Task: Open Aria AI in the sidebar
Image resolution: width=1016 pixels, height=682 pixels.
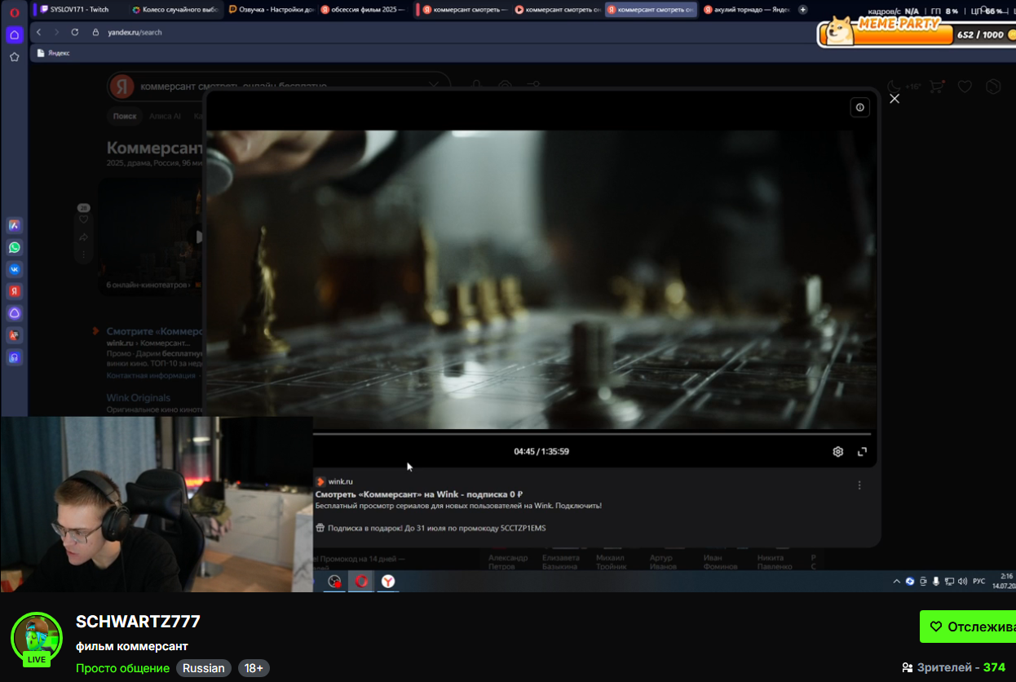Action: tap(15, 225)
